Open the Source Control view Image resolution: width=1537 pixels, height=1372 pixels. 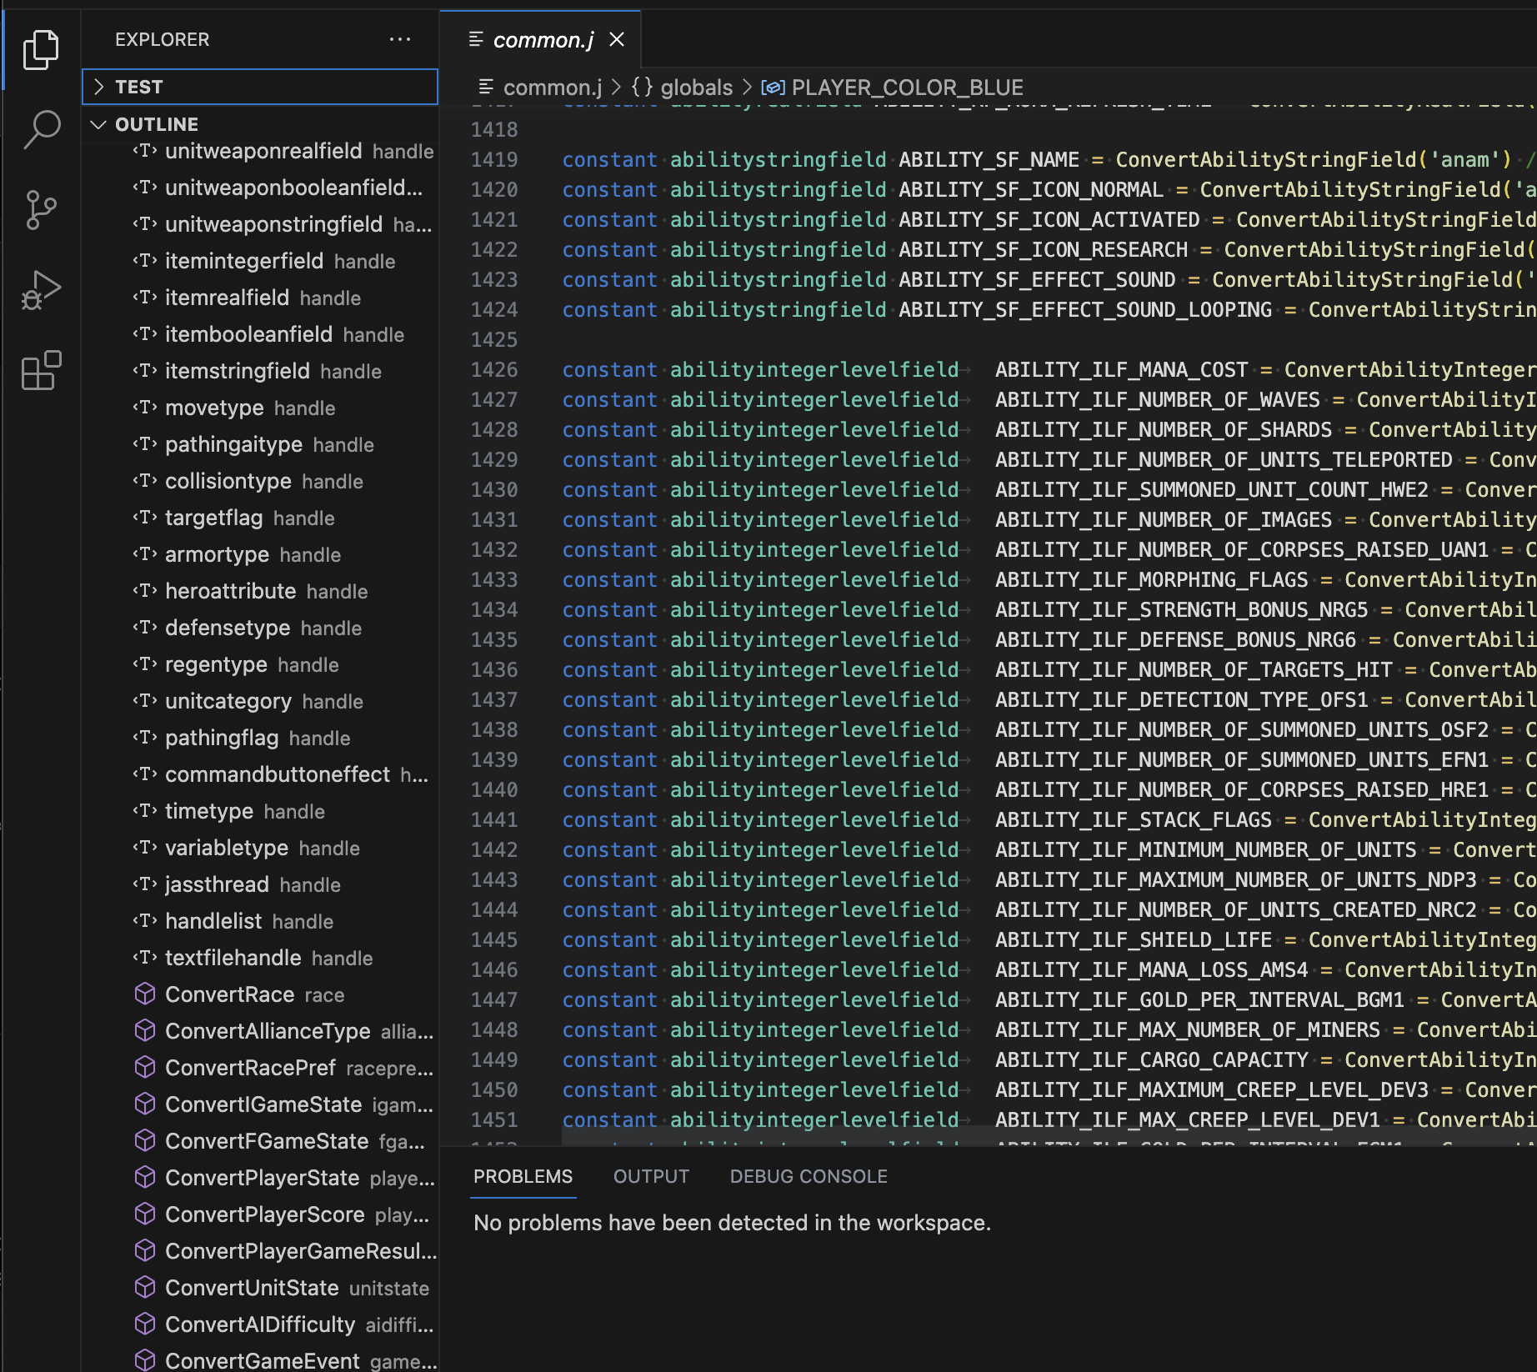click(x=41, y=210)
